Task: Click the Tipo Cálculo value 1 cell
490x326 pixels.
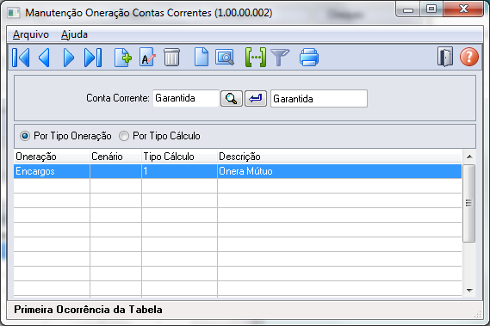Action: point(179,171)
